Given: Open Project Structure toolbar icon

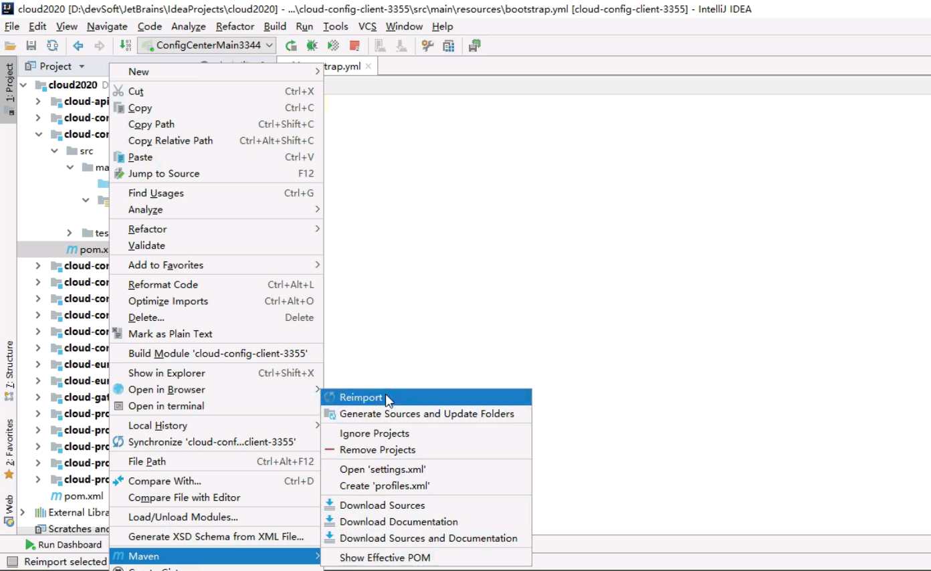Looking at the screenshot, I should point(449,45).
